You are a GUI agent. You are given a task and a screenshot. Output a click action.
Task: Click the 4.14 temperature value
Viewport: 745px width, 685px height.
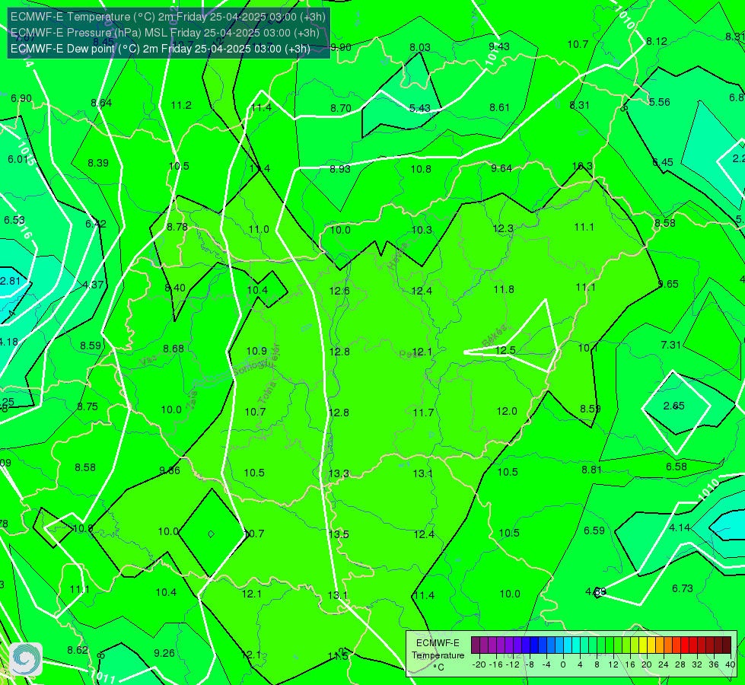(x=680, y=527)
